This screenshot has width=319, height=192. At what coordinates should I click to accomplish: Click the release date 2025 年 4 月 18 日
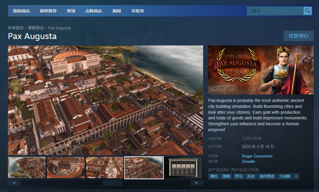click(258, 147)
